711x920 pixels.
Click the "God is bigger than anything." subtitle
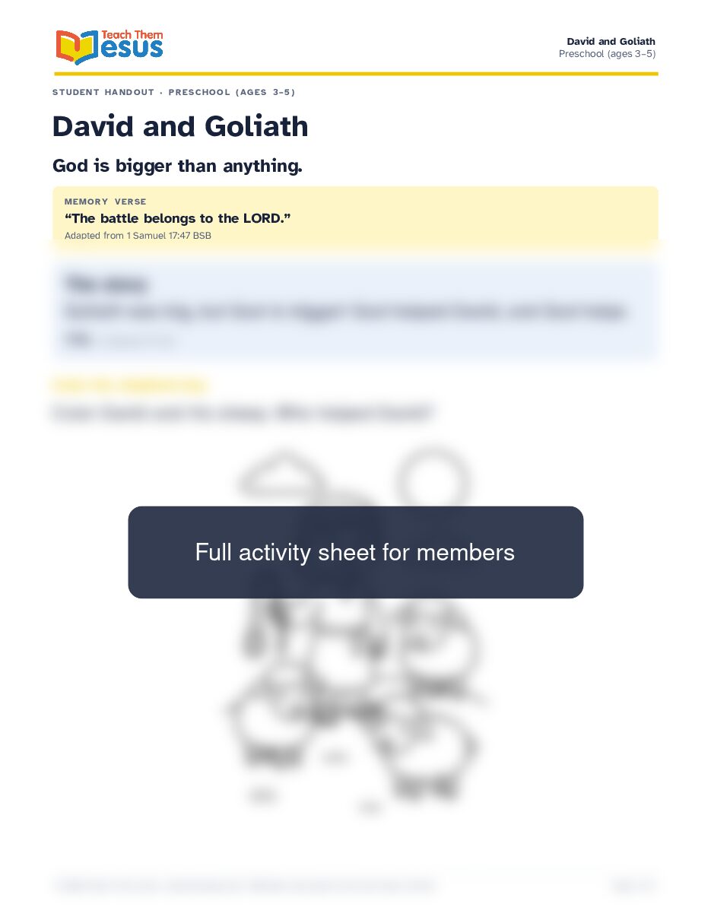click(177, 165)
